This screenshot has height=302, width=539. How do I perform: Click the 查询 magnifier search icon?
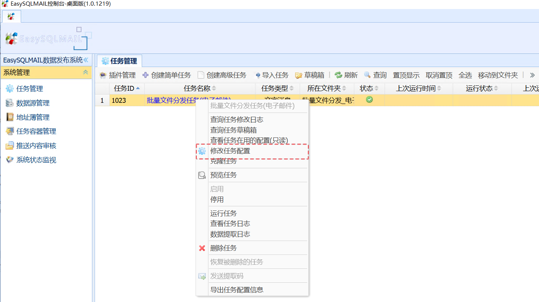click(x=366, y=75)
